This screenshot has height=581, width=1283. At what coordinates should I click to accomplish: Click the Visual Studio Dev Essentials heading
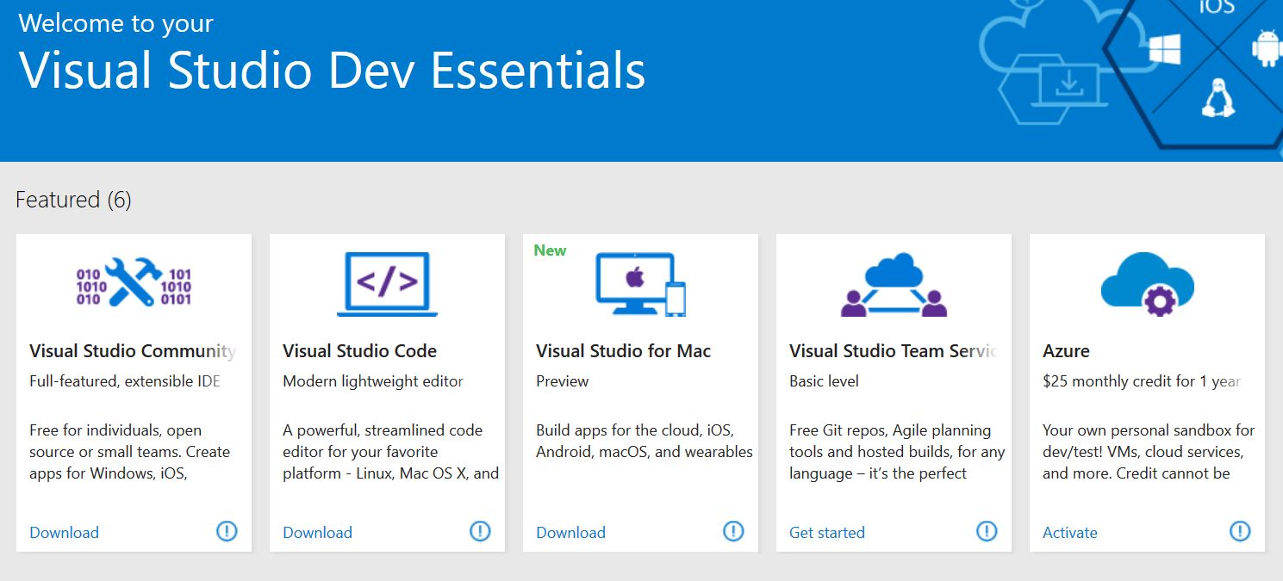[x=333, y=70]
